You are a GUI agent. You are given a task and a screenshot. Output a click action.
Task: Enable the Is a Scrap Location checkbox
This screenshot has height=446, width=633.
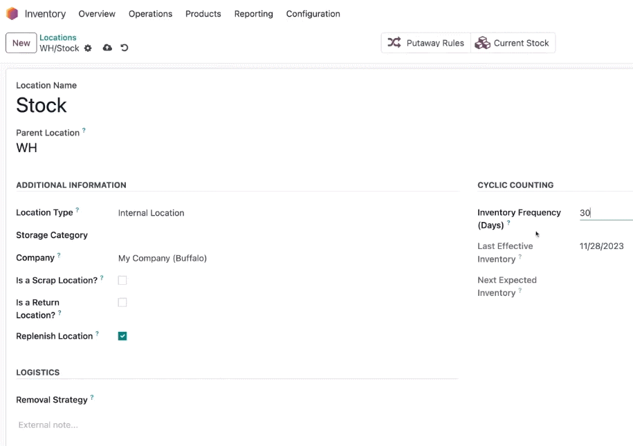click(x=122, y=280)
